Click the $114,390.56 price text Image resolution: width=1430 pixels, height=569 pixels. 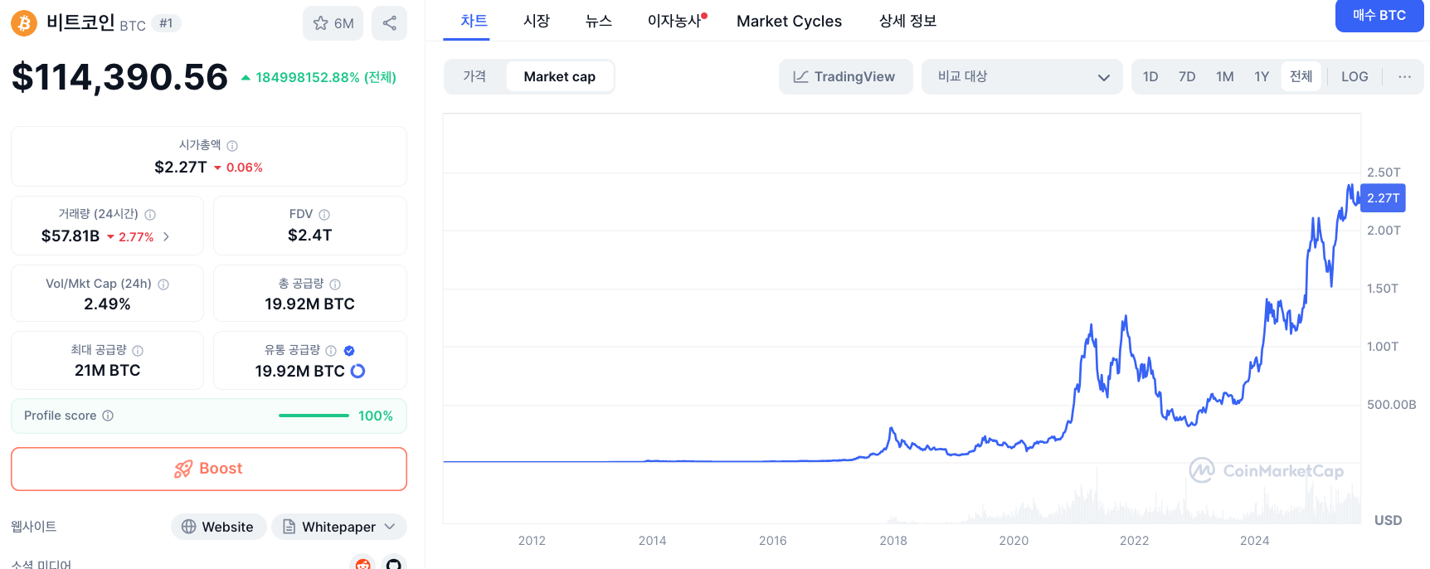click(119, 77)
